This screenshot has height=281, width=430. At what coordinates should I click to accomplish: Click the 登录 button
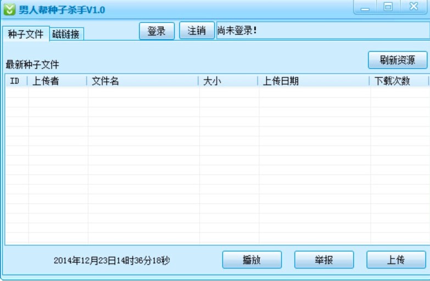[157, 31]
